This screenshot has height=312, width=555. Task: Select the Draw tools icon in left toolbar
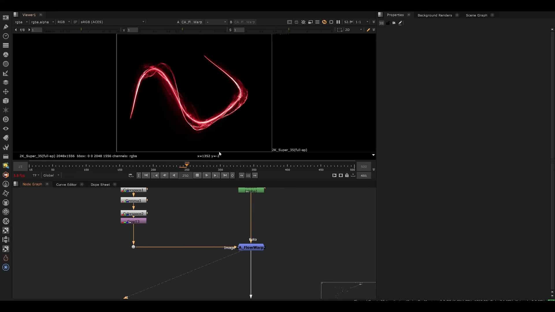(6, 27)
